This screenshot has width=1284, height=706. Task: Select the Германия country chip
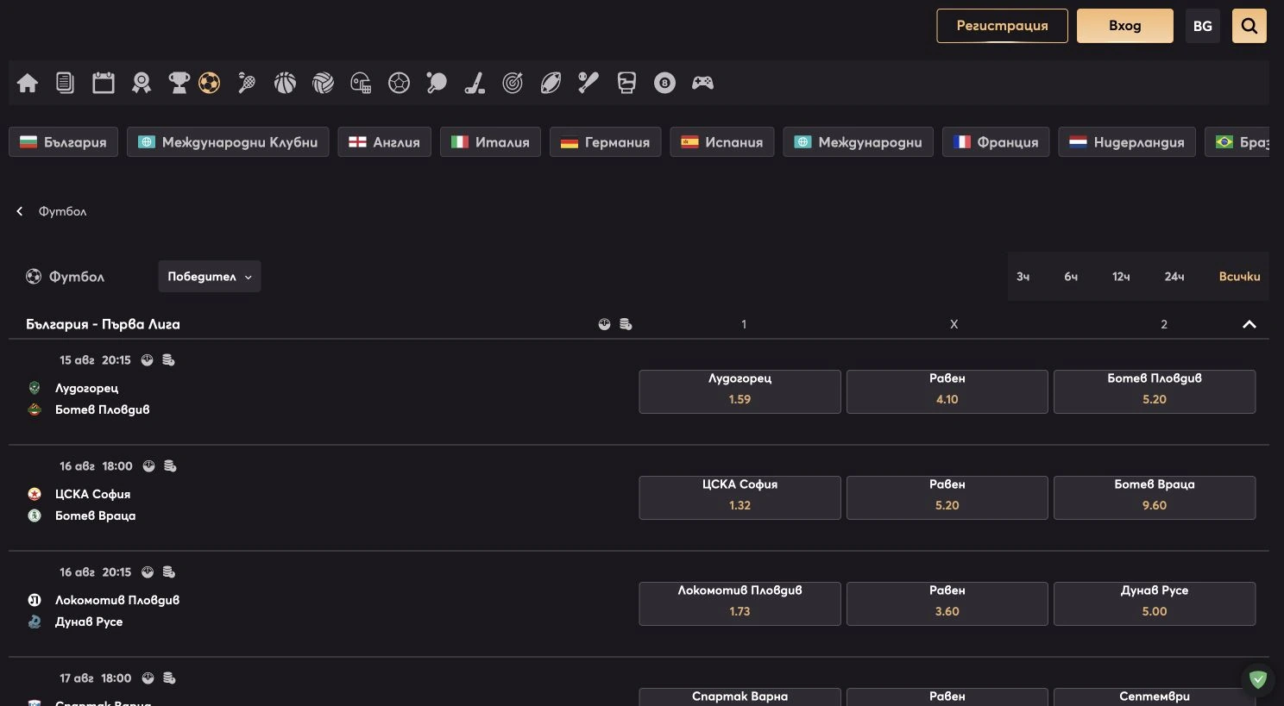(x=606, y=142)
